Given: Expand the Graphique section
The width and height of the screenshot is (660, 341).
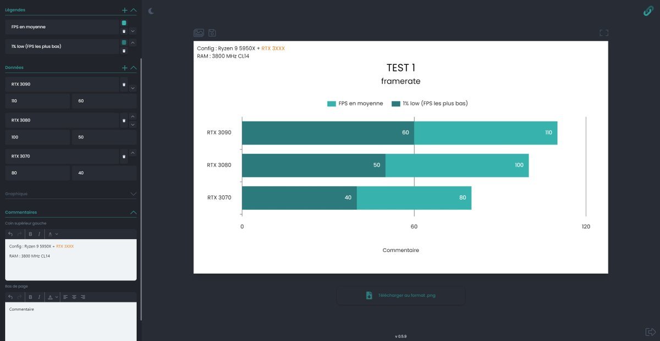Looking at the screenshot, I should [133, 194].
